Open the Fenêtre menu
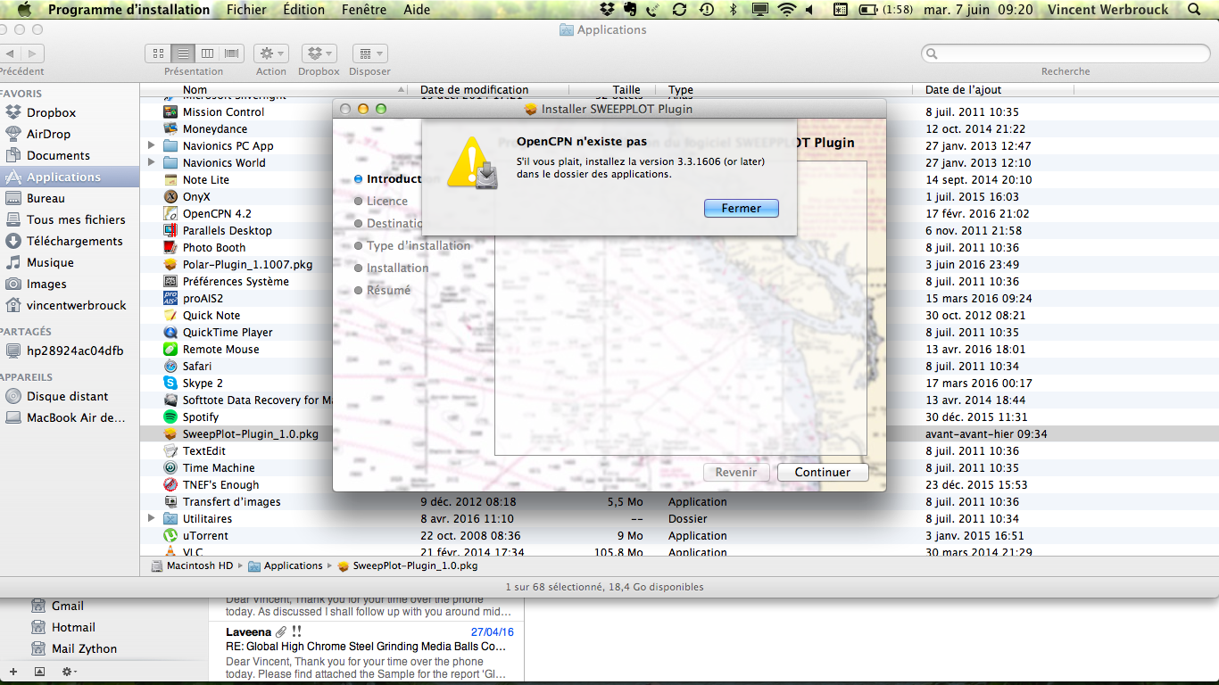 pyautogui.click(x=364, y=10)
